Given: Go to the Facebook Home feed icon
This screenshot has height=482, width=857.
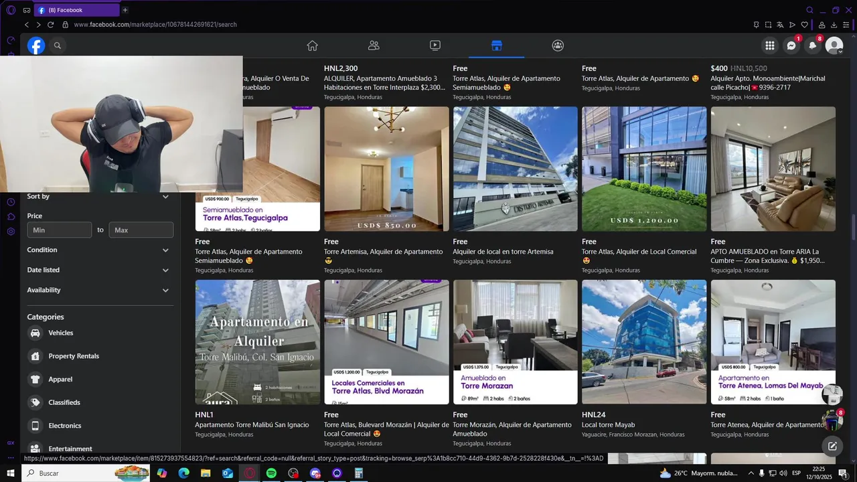Looking at the screenshot, I should pos(312,46).
